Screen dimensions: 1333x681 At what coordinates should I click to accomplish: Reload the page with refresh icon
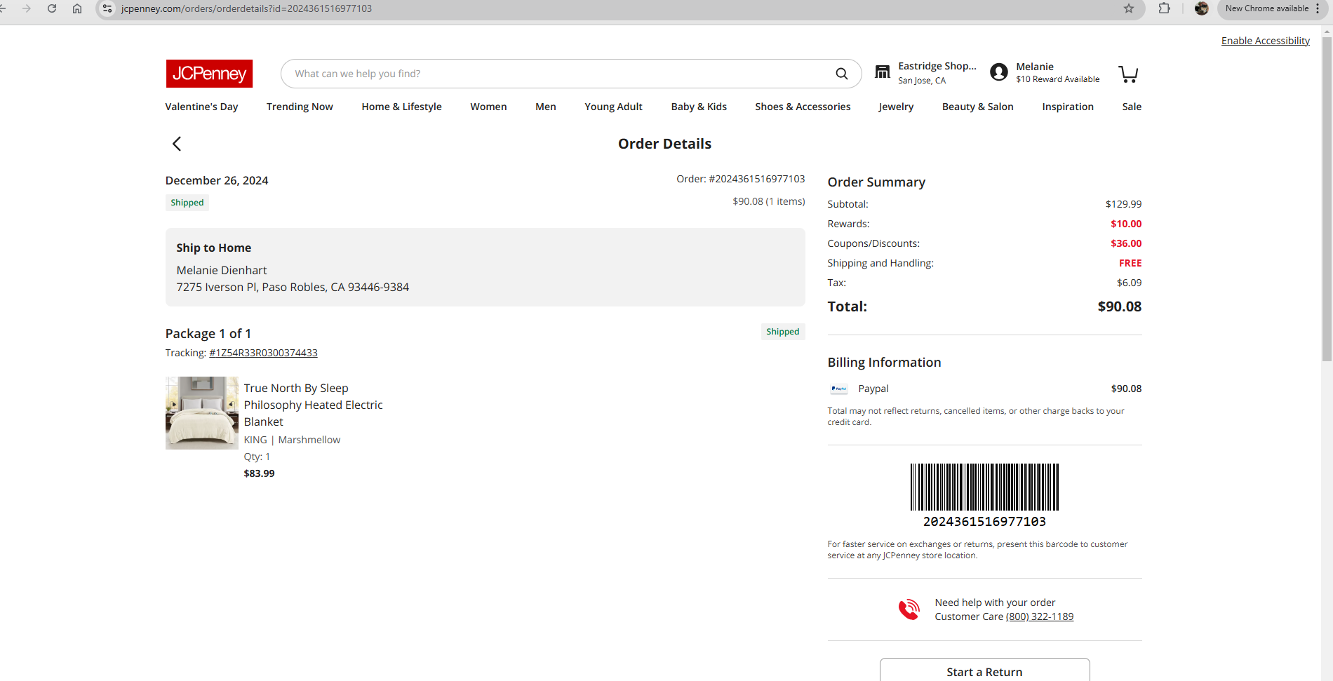point(52,8)
